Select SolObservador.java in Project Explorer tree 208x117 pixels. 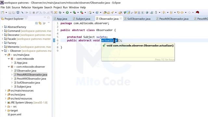pyautogui.click(x=28, y=83)
